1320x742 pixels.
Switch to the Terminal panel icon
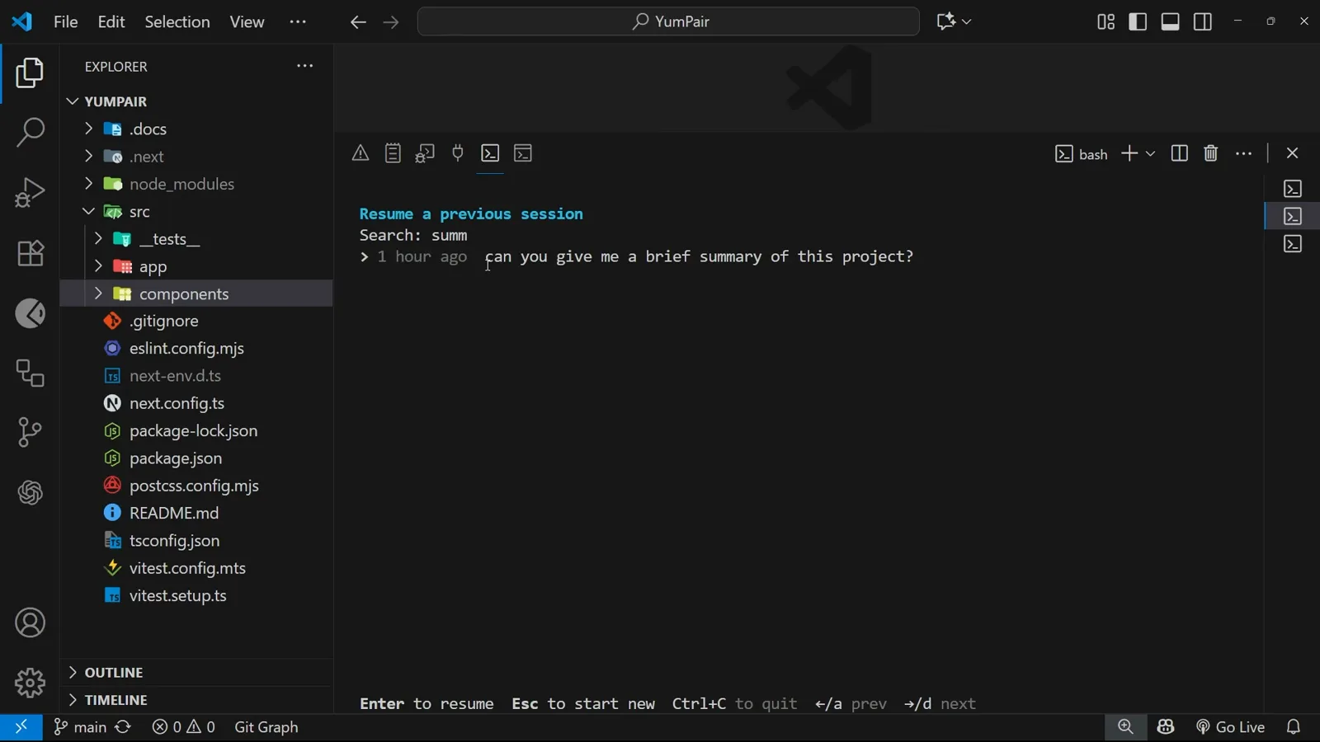tap(490, 153)
